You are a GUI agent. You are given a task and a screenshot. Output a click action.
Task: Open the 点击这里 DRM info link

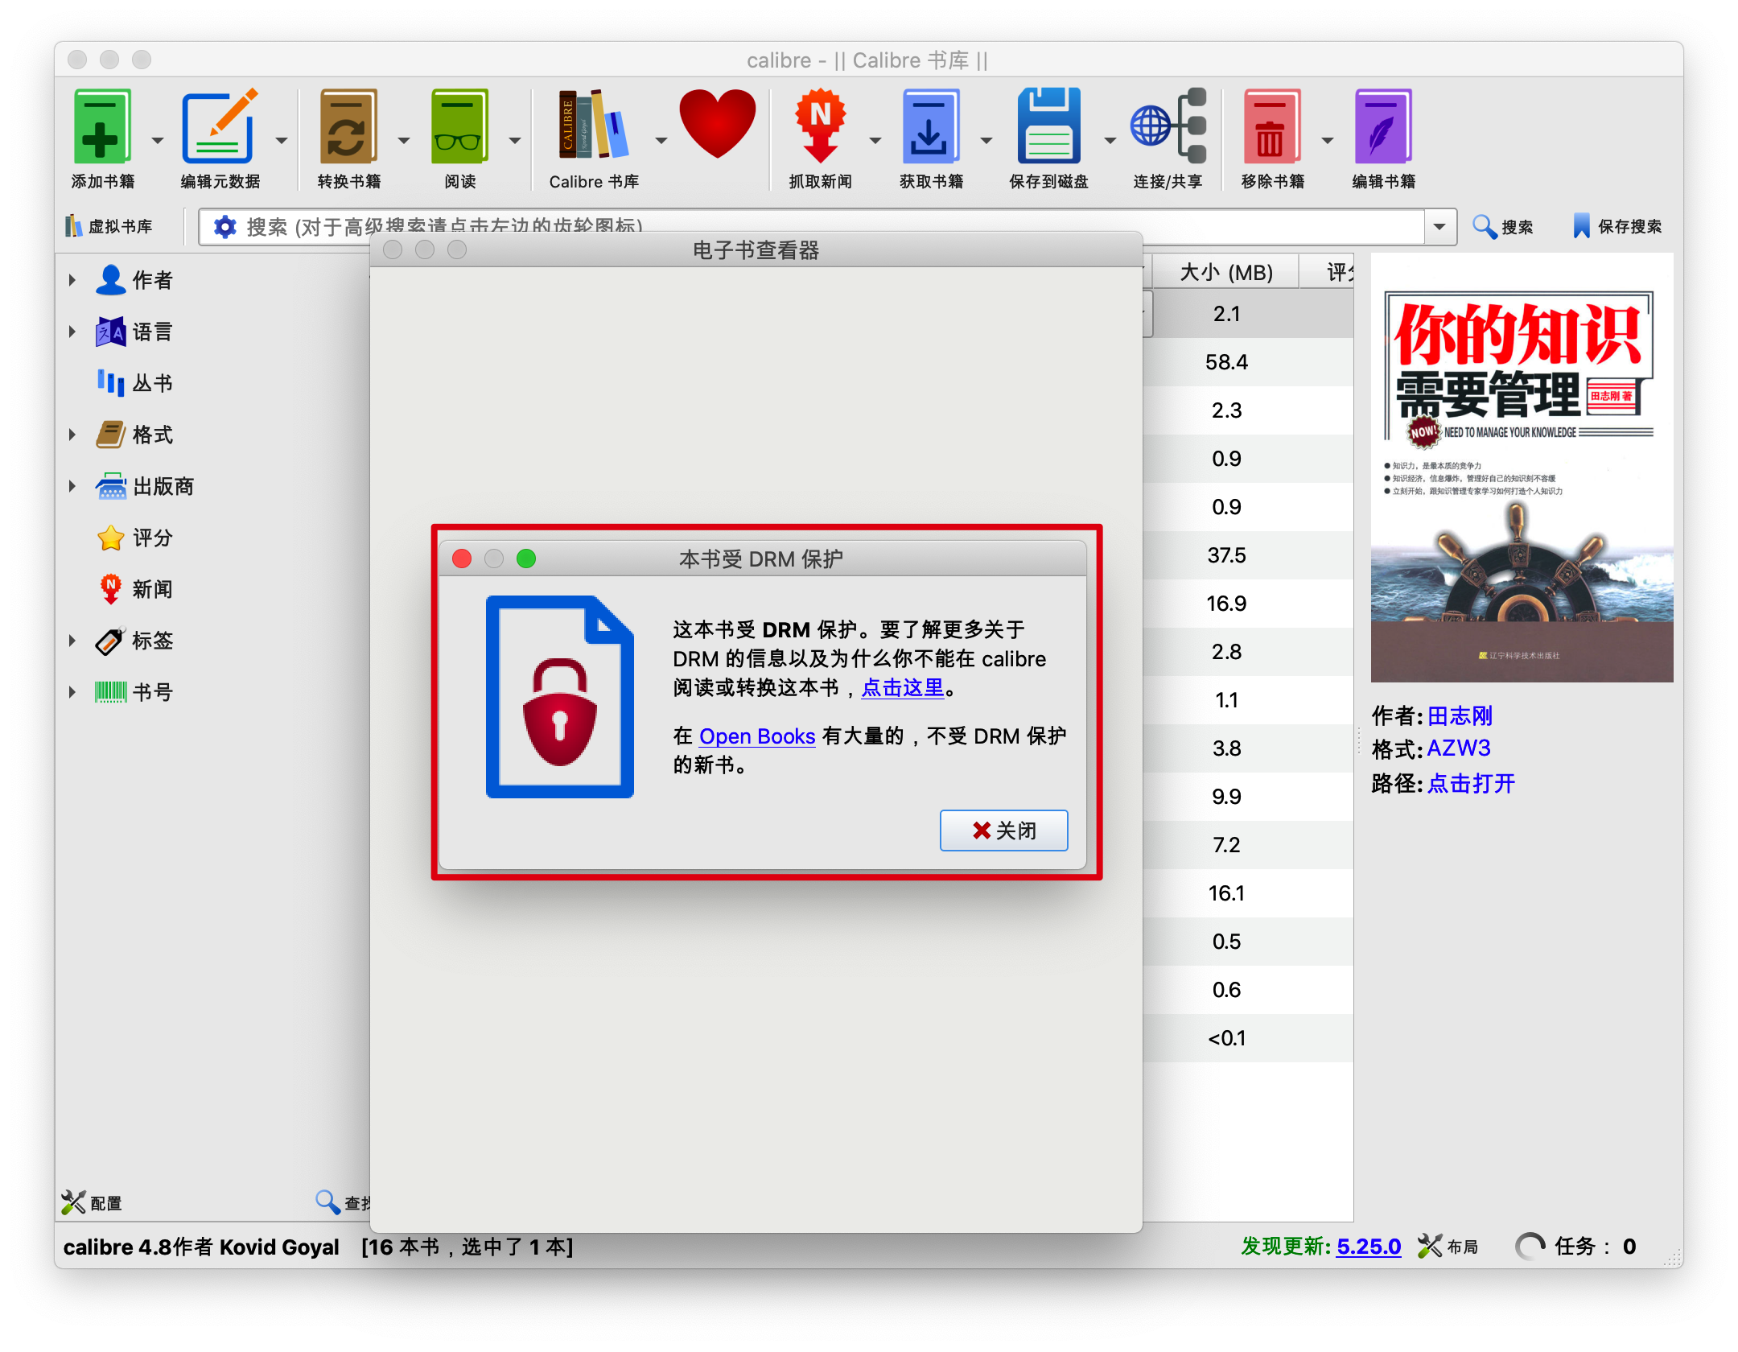click(902, 687)
